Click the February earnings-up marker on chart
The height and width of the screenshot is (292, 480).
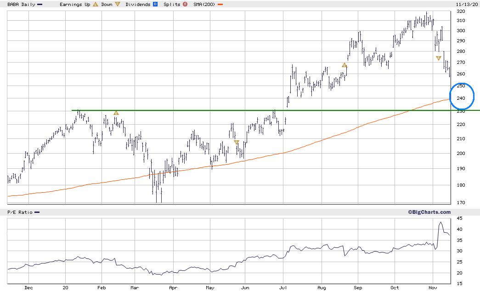(x=116, y=113)
